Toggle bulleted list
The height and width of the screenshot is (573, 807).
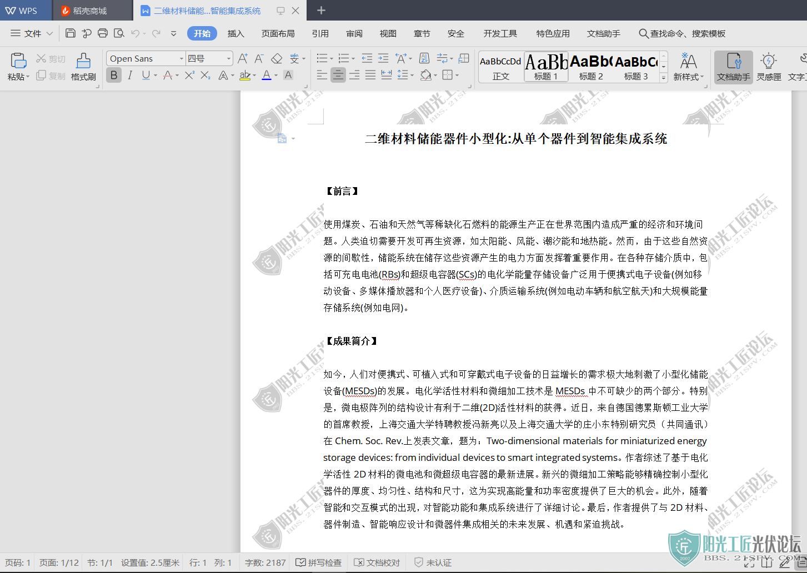click(322, 58)
